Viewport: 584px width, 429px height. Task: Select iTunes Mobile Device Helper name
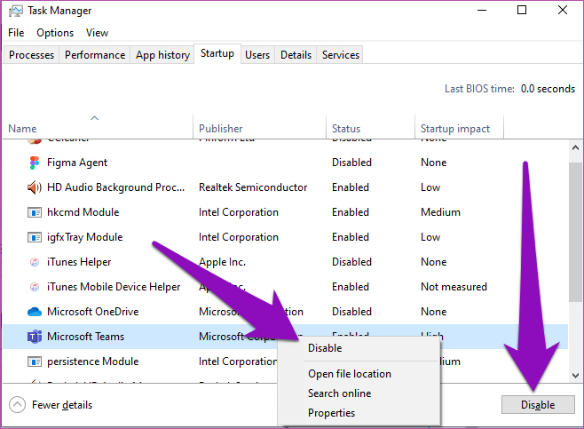click(x=114, y=287)
